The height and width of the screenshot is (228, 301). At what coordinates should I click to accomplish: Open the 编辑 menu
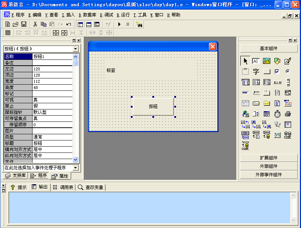coord(35,15)
